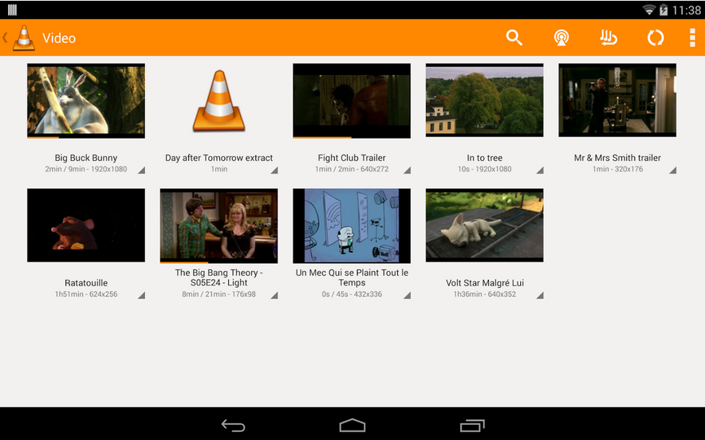Click '0s / 45s - 432x336' info
705x440 pixels.
(352, 294)
